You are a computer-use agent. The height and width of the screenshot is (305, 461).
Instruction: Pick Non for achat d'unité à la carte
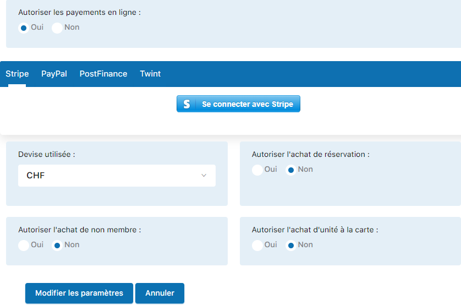[x=291, y=246]
